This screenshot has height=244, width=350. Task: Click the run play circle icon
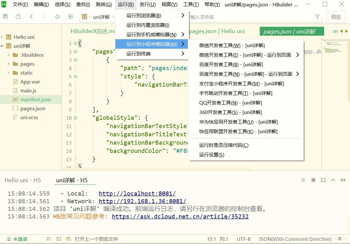70,17
